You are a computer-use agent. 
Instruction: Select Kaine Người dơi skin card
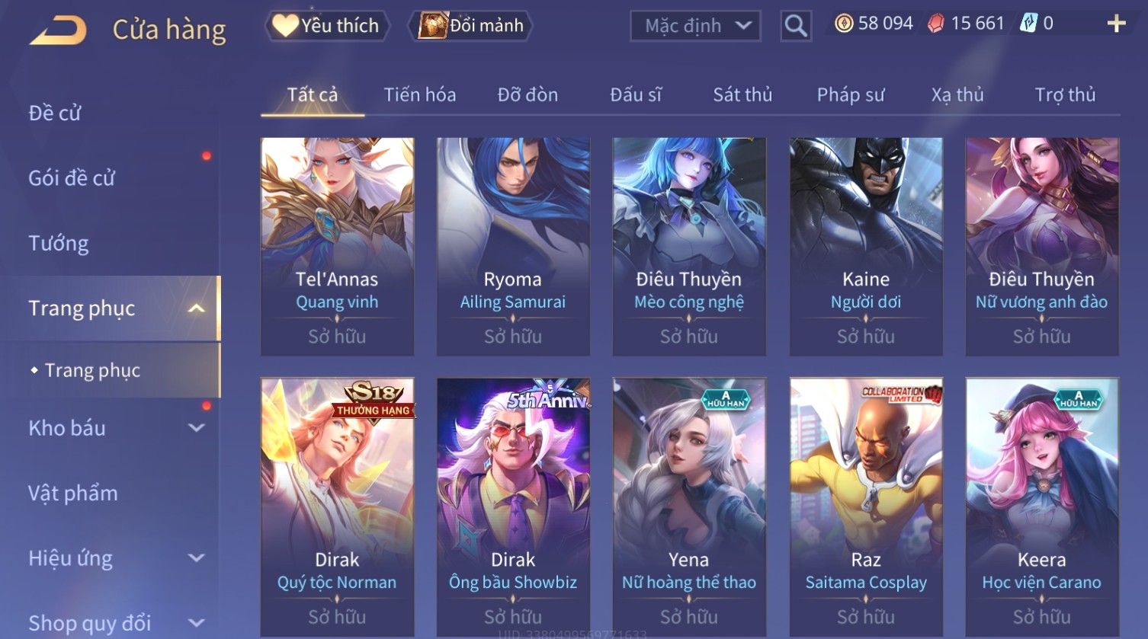coord(866,247)
